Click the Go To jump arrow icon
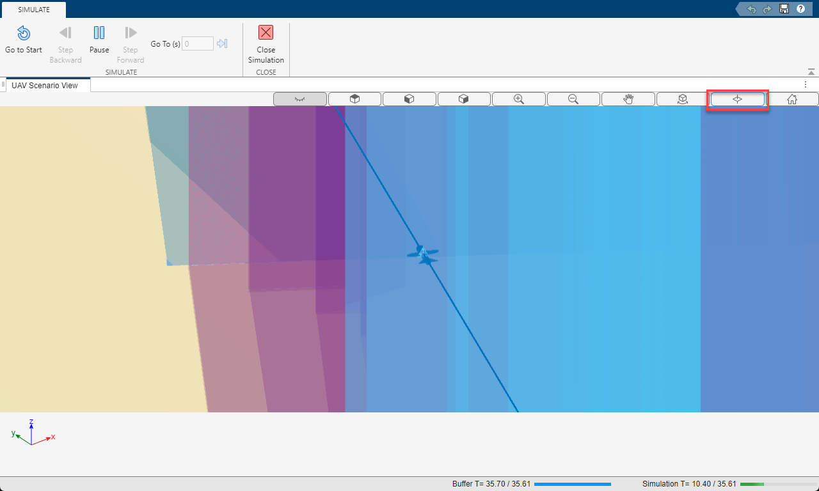The height and width of the screenshot is (491, 819). point(222,43)
